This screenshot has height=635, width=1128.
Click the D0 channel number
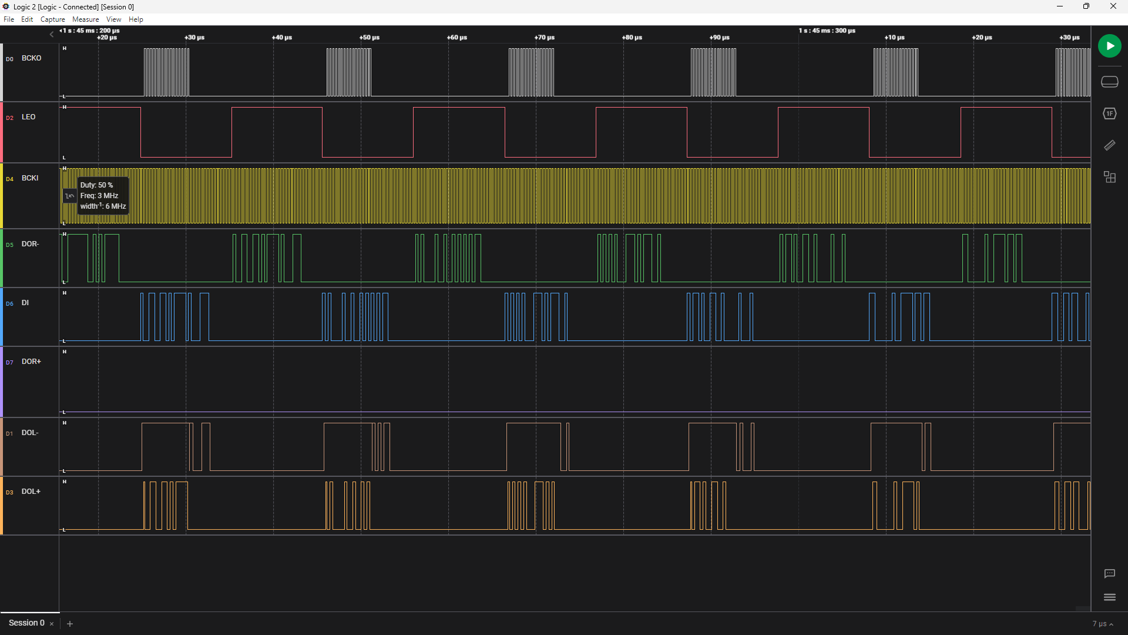(x=9, y=59)
